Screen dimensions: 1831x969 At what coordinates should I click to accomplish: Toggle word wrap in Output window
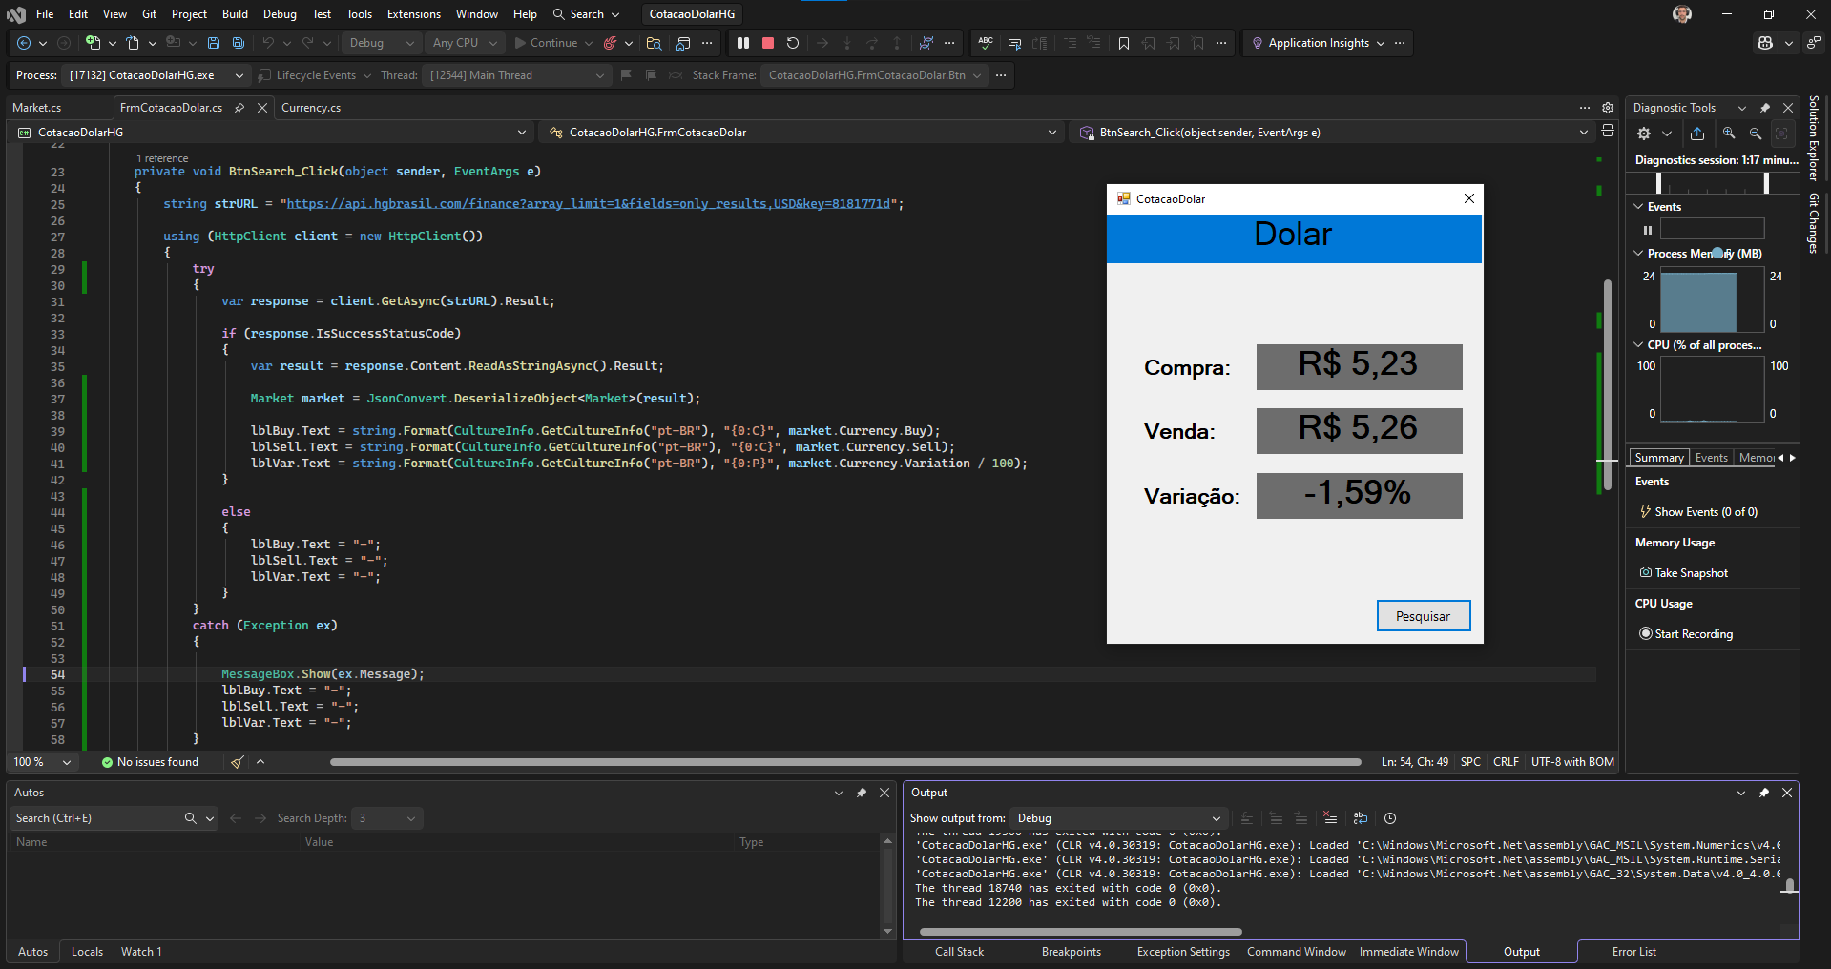coord(1361,818)
